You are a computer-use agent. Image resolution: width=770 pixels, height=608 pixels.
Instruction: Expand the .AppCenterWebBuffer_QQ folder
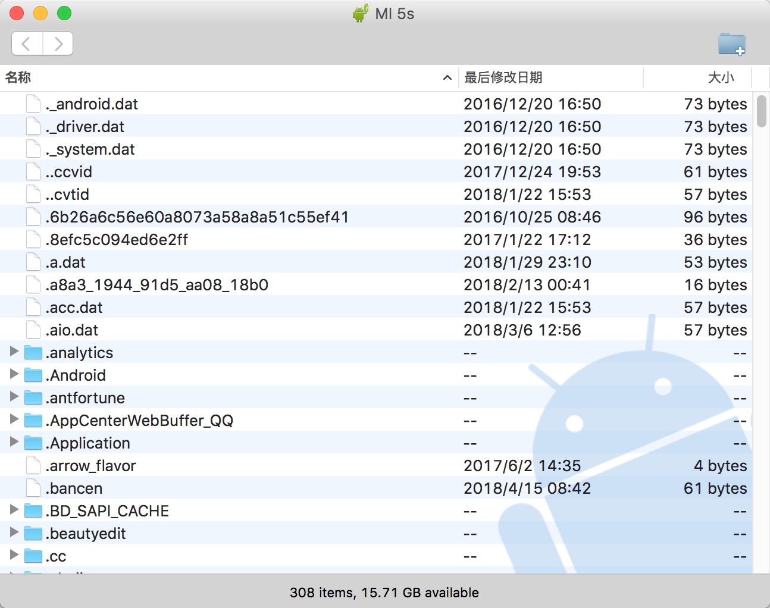pyautogui.click(x=14, y=419)
